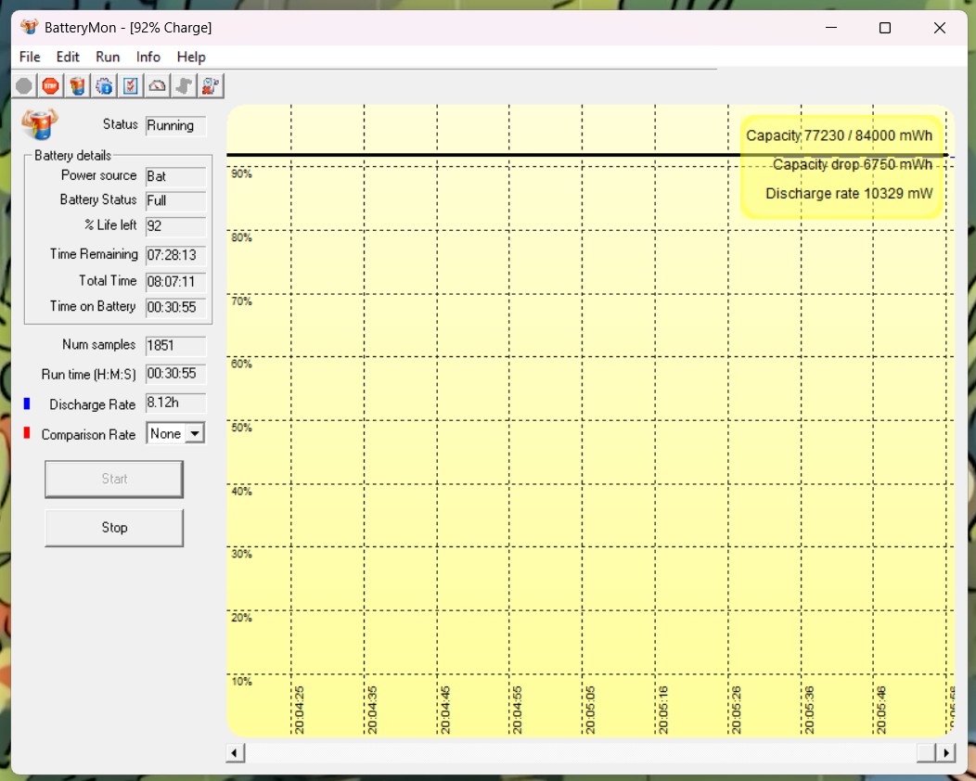
Task: Click the speedometer gauge toolbar icon
Action: [x=158, y=86]
